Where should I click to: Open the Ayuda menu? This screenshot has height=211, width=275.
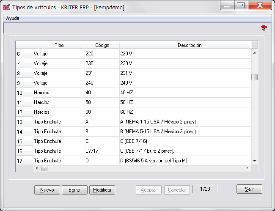13,19
